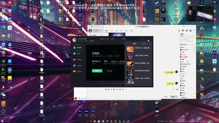Image resolution: width=219 pixels, height=123 pixels.
Task: Open WeChat desktop shortcut
Action: (x=3, y=96)
